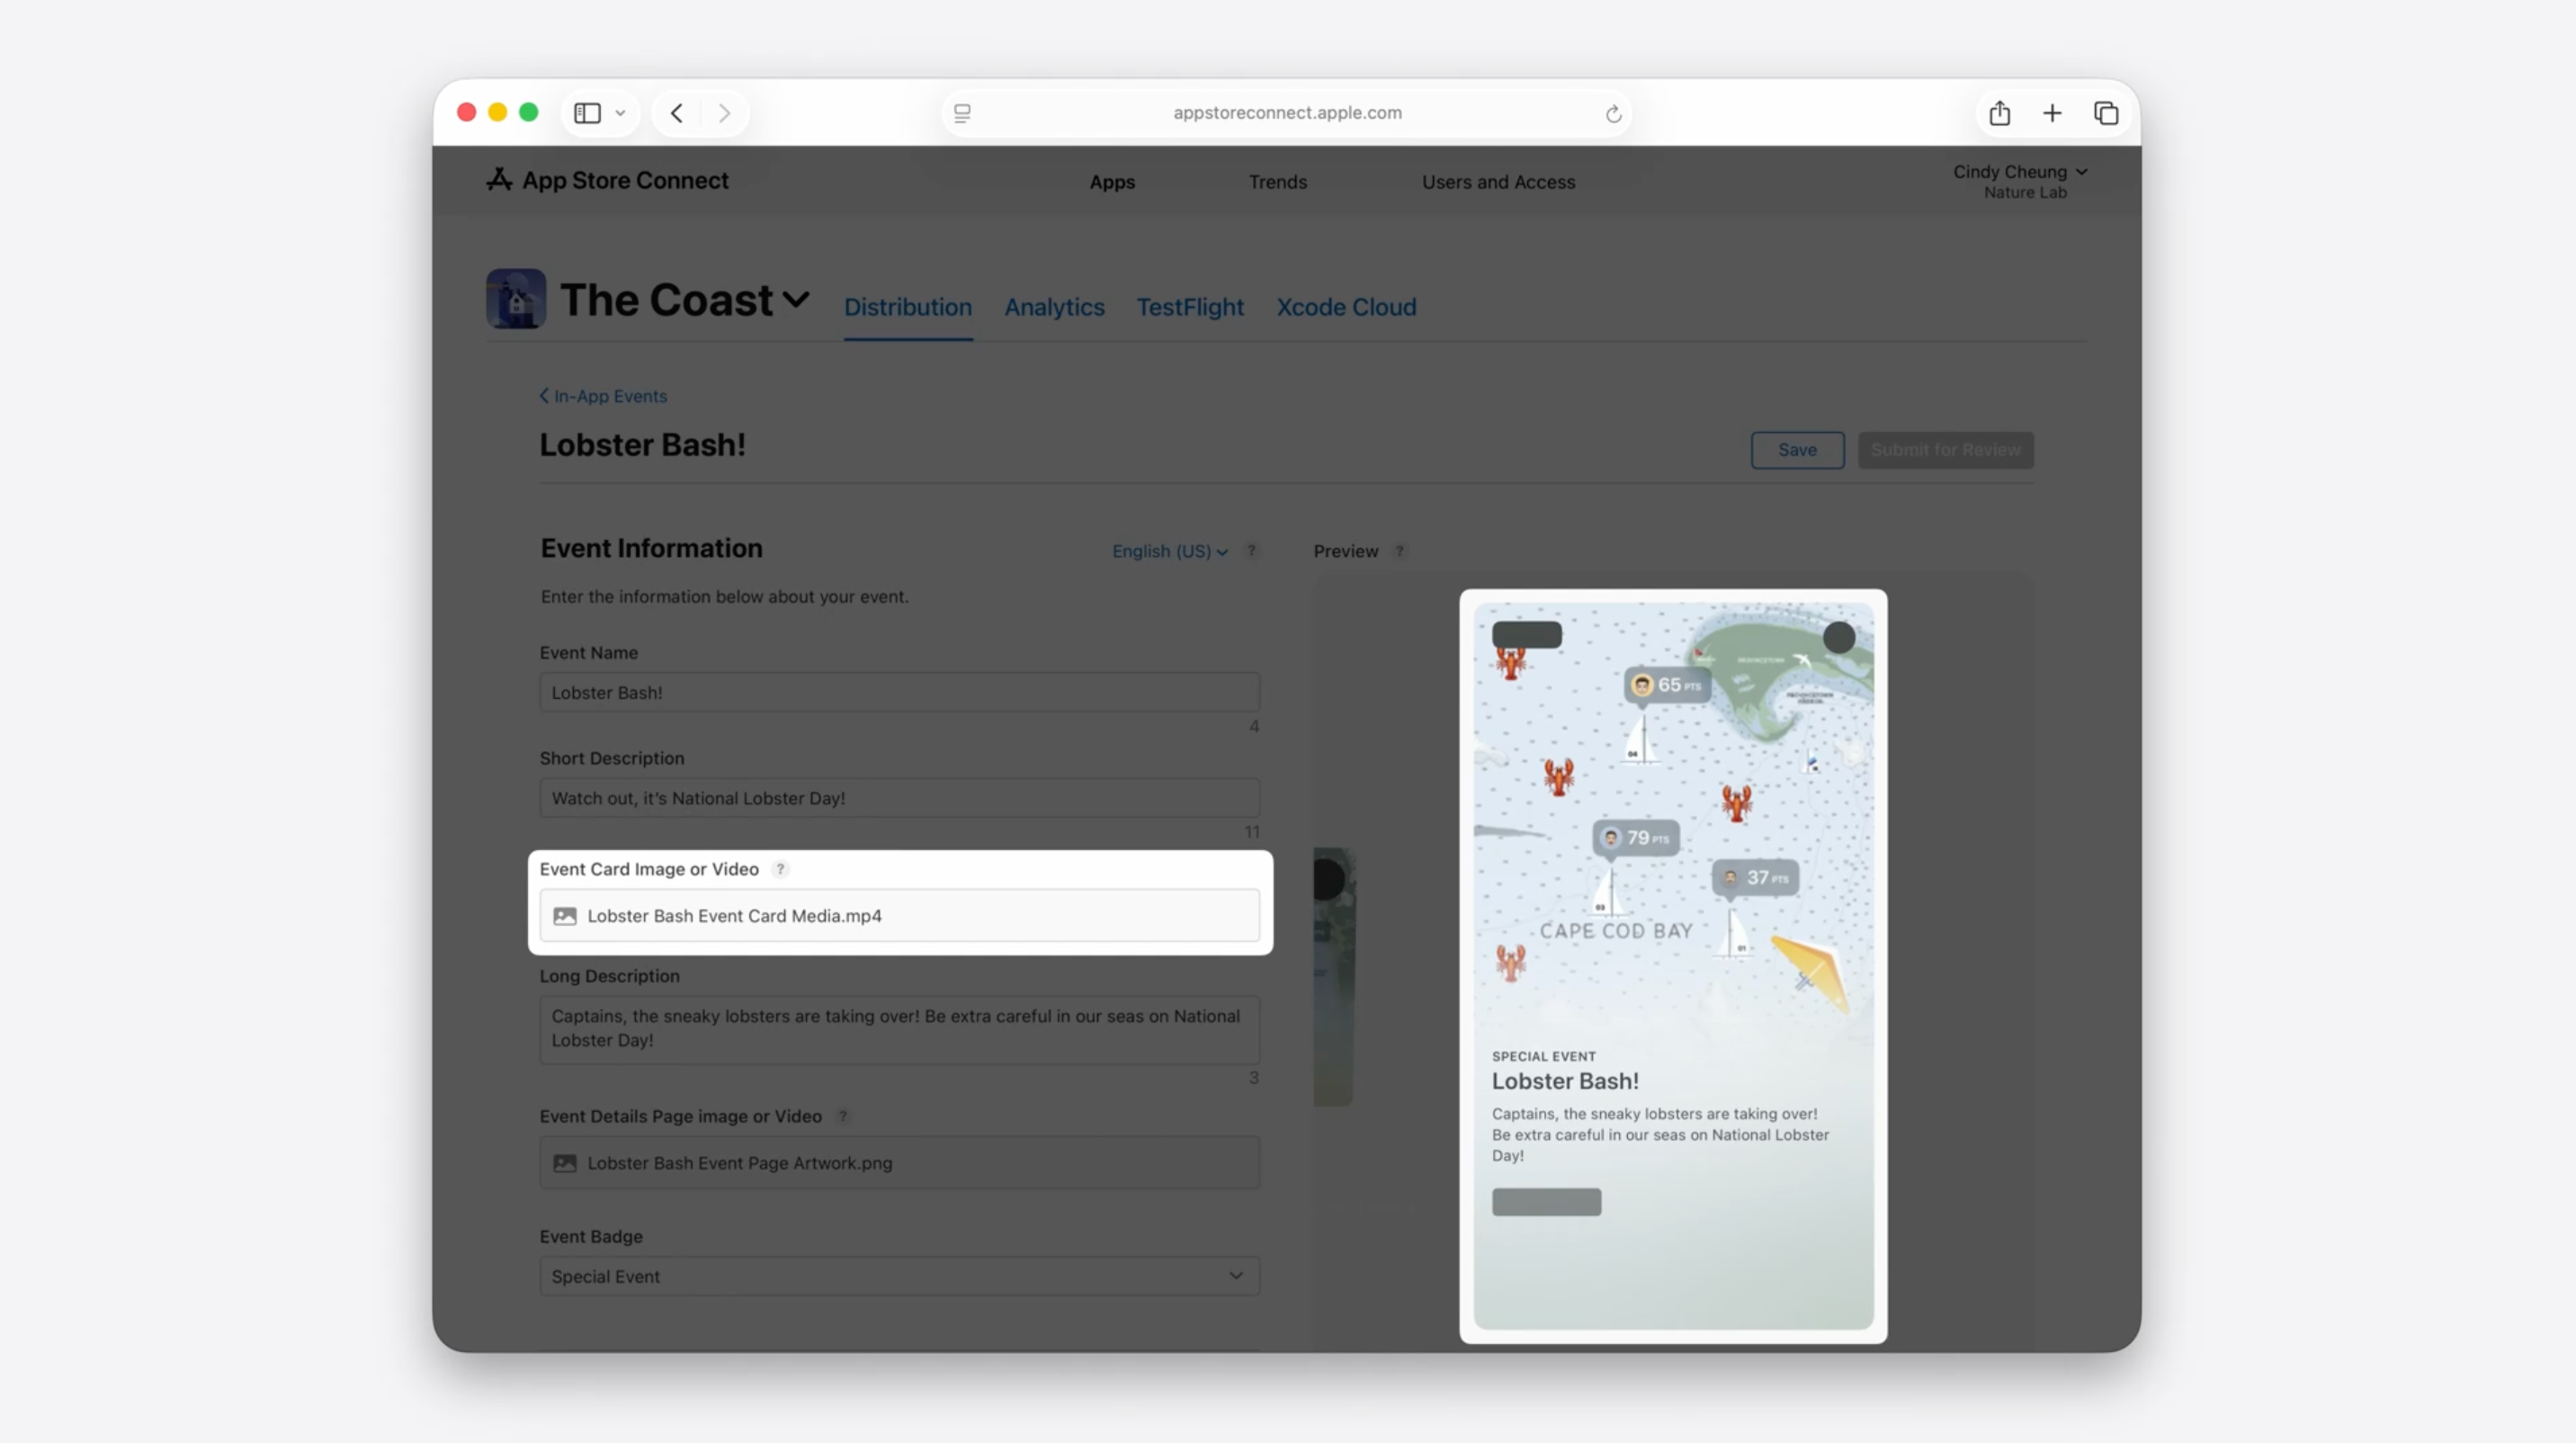Click the help icon beside Event Details Page image
This screenshot has height=1443, width=2576.
pyautogui.click(x=843, y=1116)
